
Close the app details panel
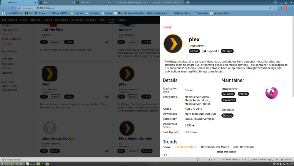point(167,27)
